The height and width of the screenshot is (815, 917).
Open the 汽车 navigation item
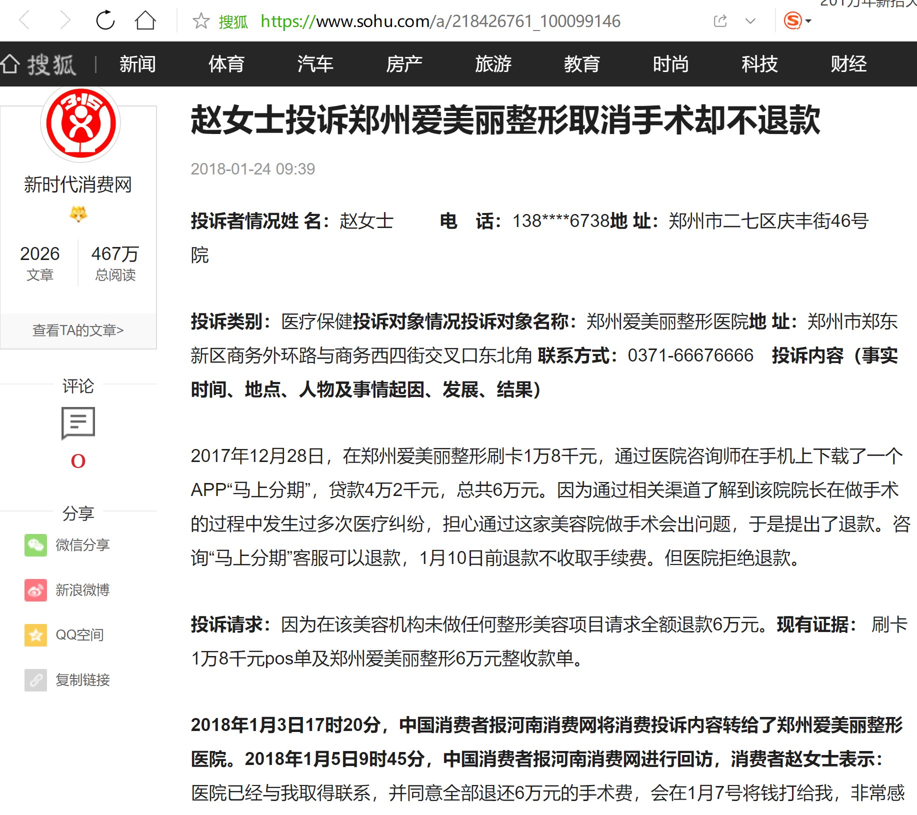(x=315, y=64)
